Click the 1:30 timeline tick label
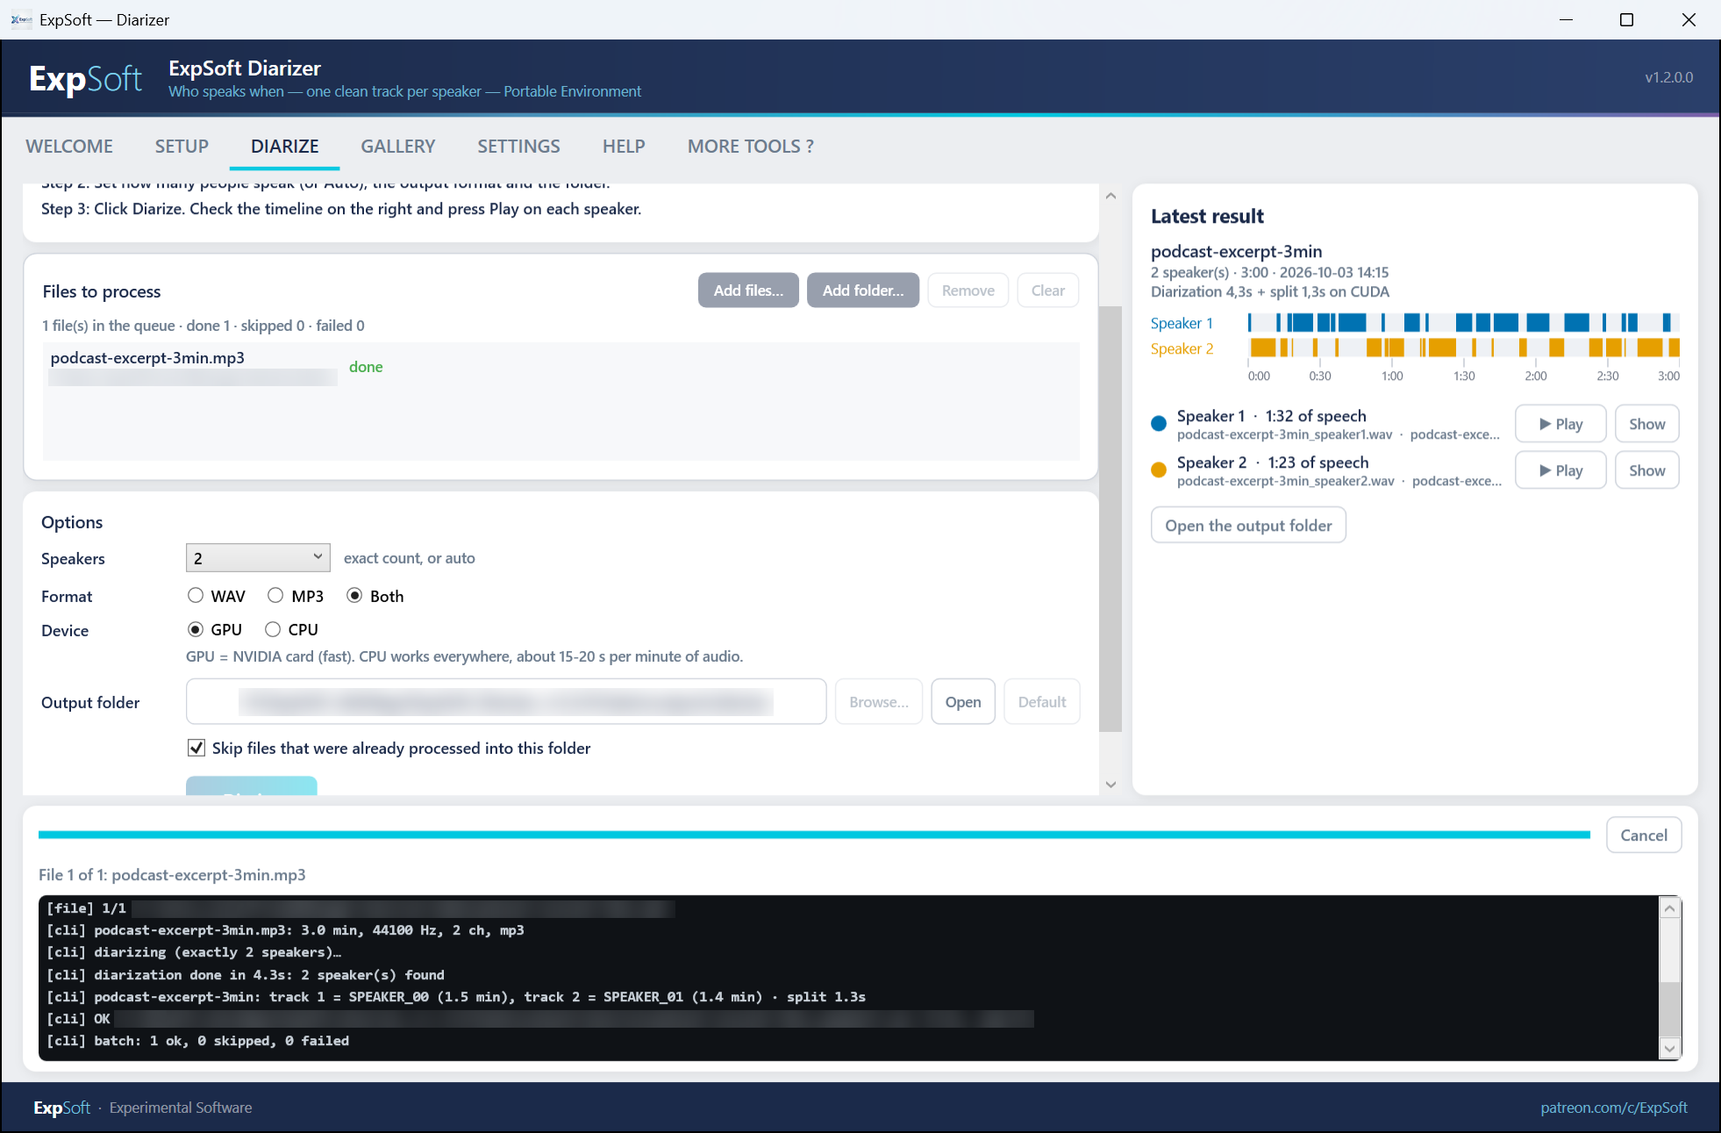 (1464, 376)
